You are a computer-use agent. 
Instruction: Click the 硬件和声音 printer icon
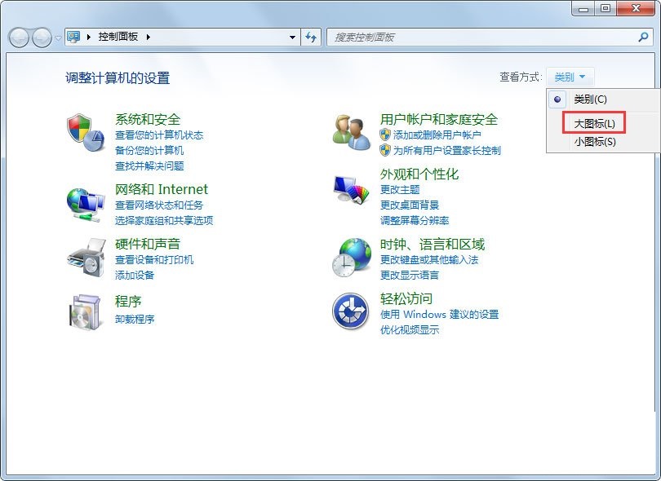point(84,258)
